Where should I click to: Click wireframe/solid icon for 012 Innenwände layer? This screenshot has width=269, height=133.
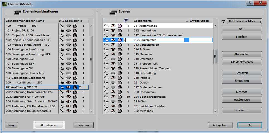point(120,31)
